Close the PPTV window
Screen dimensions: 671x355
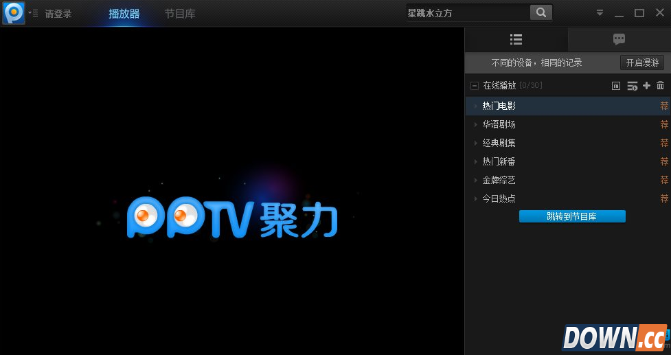coord(660,13)
